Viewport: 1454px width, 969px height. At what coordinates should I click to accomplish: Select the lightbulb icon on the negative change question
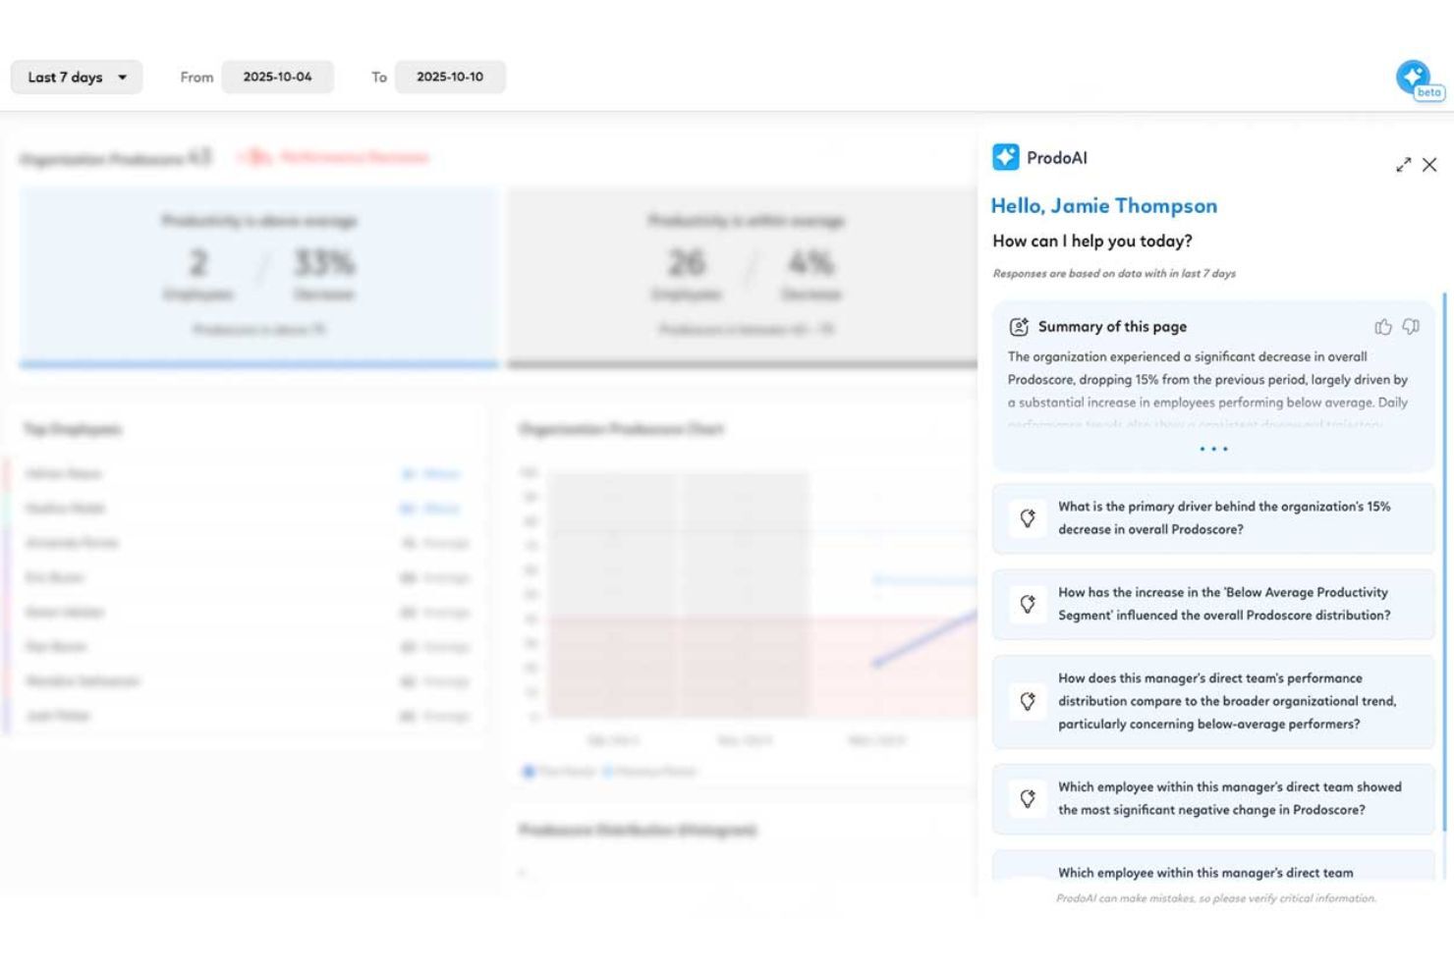1028,798
